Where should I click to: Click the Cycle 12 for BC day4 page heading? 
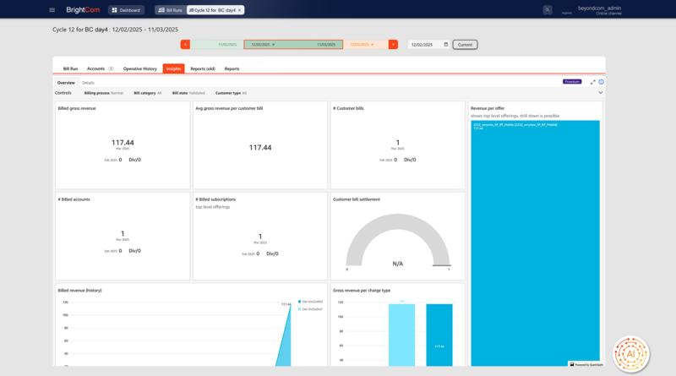(115, 30)
